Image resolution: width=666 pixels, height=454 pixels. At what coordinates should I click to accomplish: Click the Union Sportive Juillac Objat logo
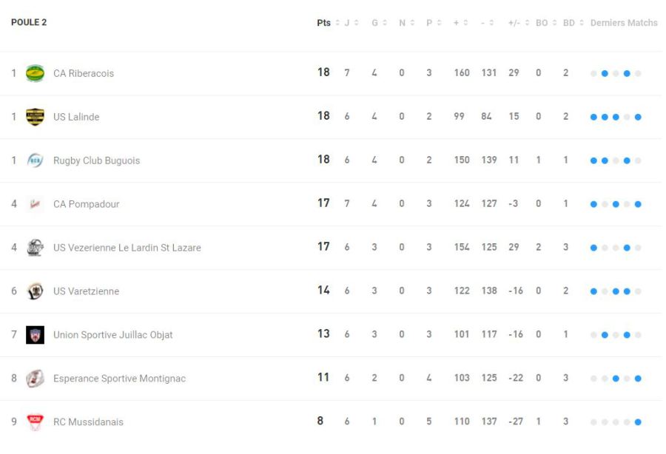35,335
